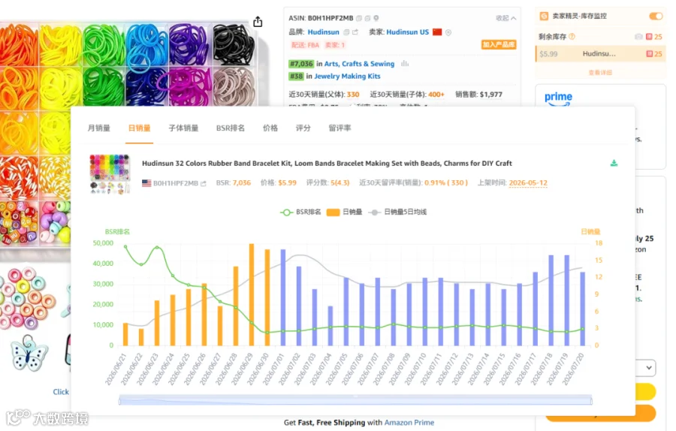The image size is (676, 431).
Task: Switch to the BSR排名 tab
Action: (231, 128)
